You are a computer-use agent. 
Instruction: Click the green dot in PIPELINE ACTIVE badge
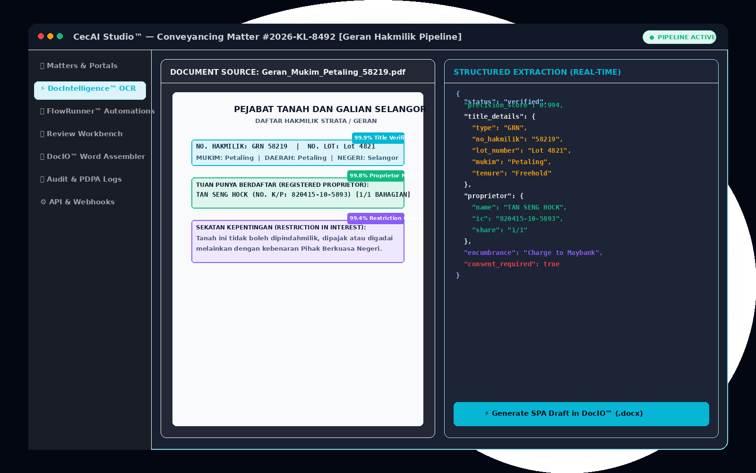pos(652,37)
